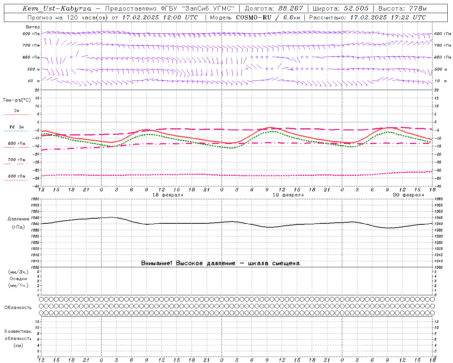Click the '19 февраля' date label

288,195
